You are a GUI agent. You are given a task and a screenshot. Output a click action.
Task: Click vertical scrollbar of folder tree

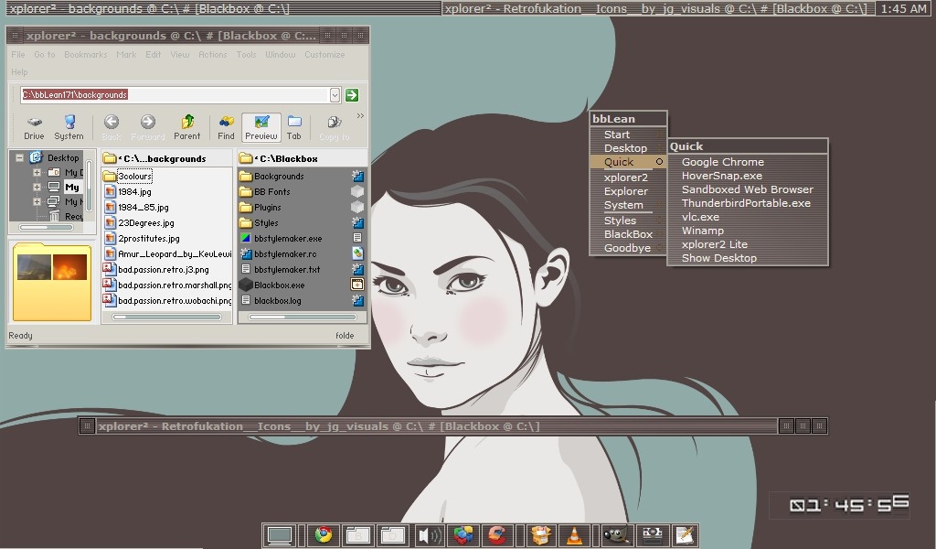89,185
